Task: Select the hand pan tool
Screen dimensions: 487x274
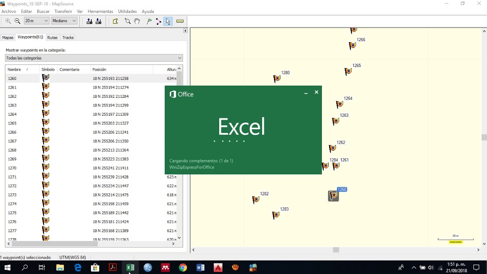Action: [x=137, y=21]
